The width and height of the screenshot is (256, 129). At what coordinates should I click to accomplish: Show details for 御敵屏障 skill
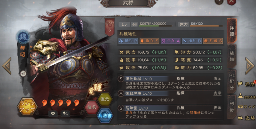[217, 93]
